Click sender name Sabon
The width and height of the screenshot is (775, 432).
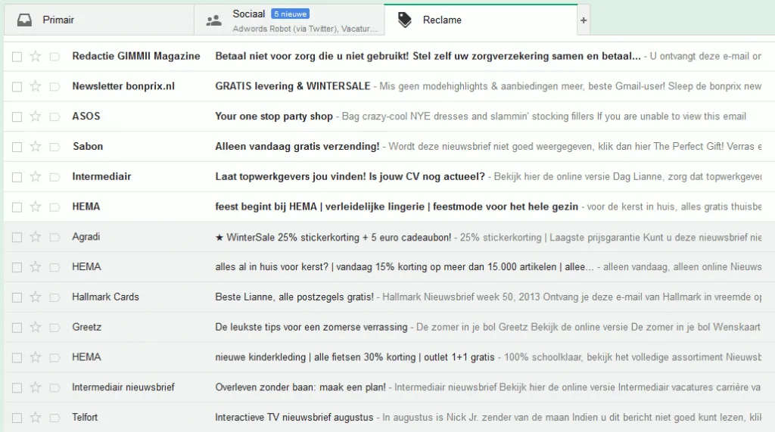(88, 146)
